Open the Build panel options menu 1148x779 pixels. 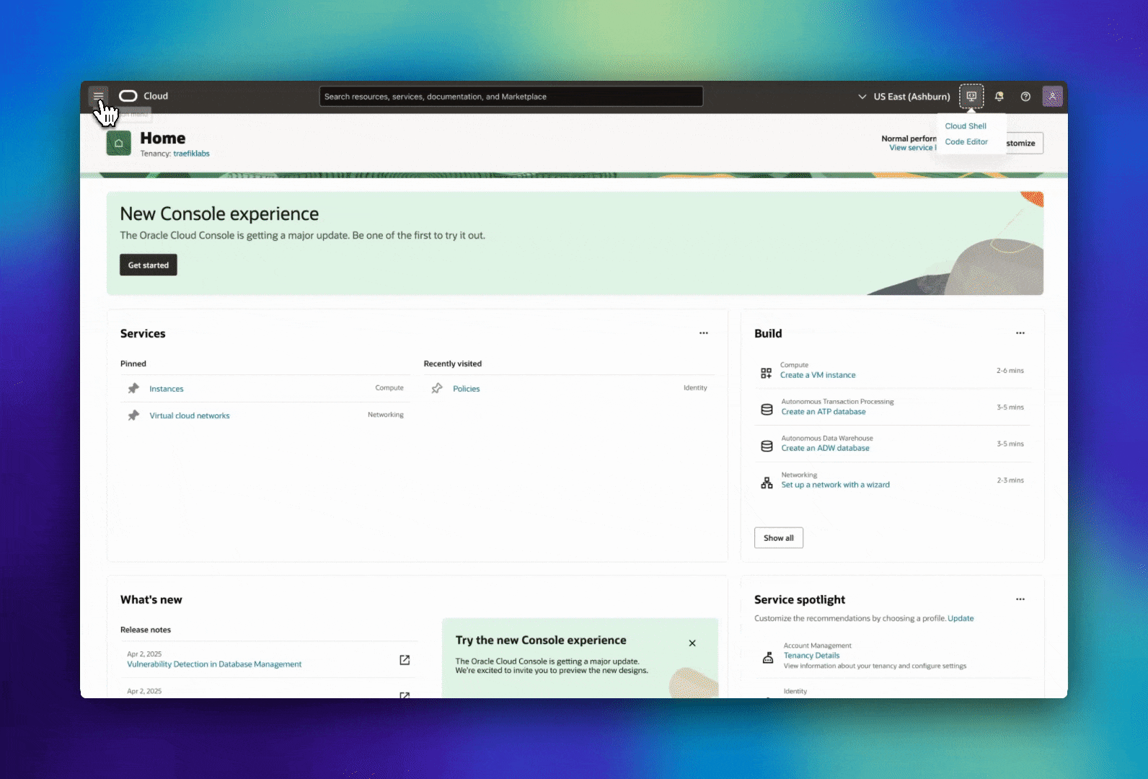tap(1020, 333)
